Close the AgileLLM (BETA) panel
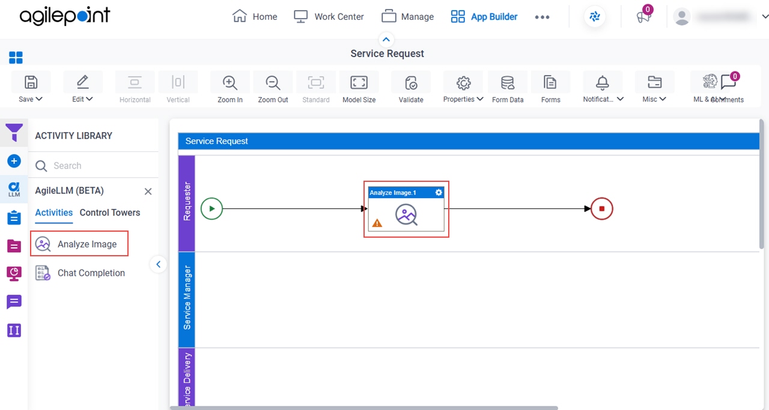Viewport: 769px width, 410px height. click(148, 191)
